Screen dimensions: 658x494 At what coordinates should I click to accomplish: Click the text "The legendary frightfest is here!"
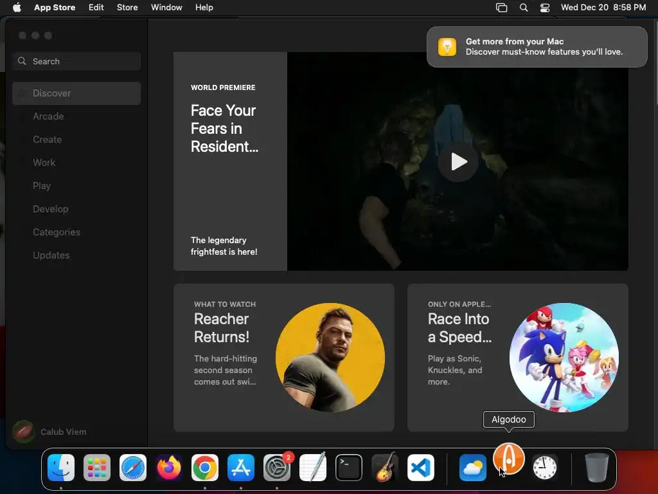tap(224, 246)
